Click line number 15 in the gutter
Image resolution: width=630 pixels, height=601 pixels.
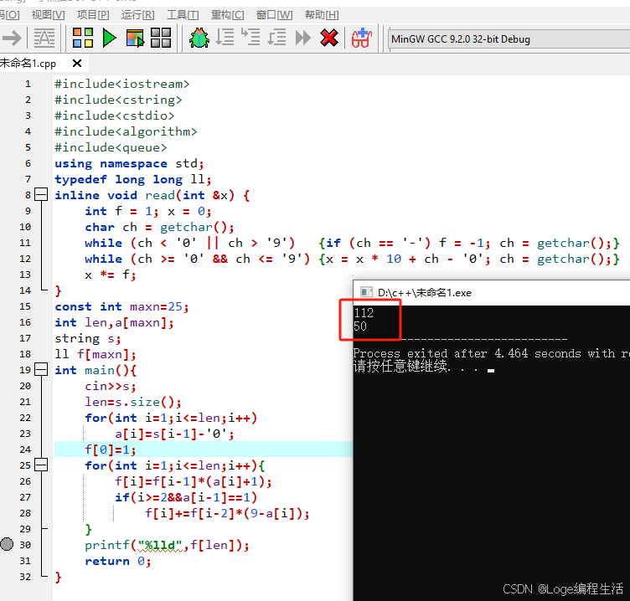[x=25, y=306]
